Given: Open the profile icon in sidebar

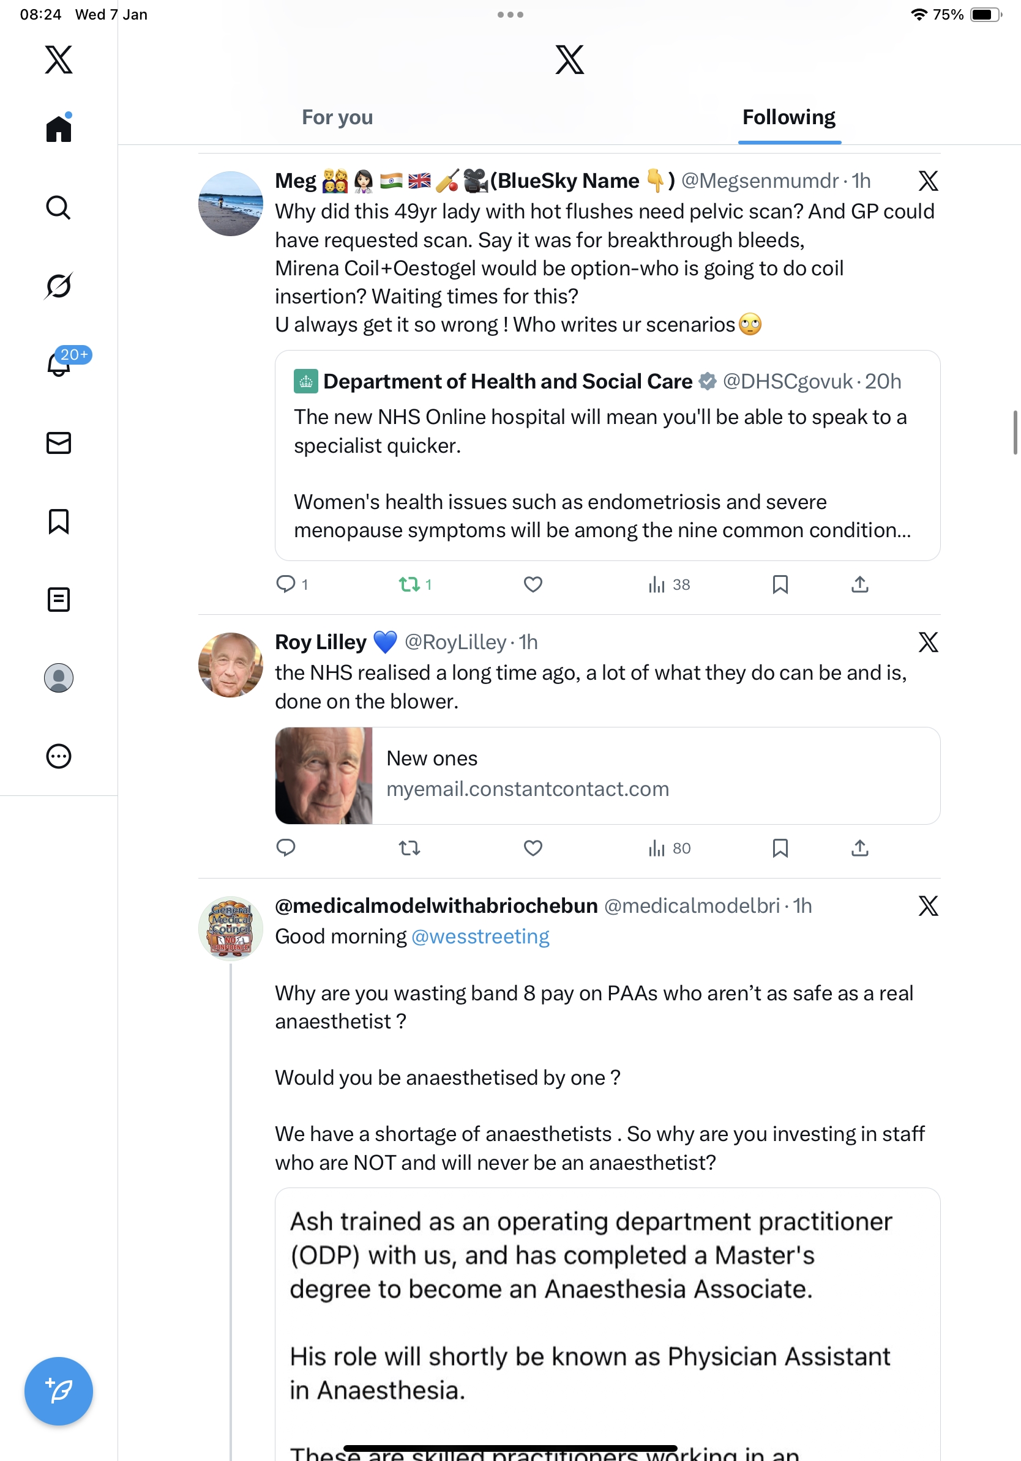Looking at the screenshot, I should (x=59, y=678).
